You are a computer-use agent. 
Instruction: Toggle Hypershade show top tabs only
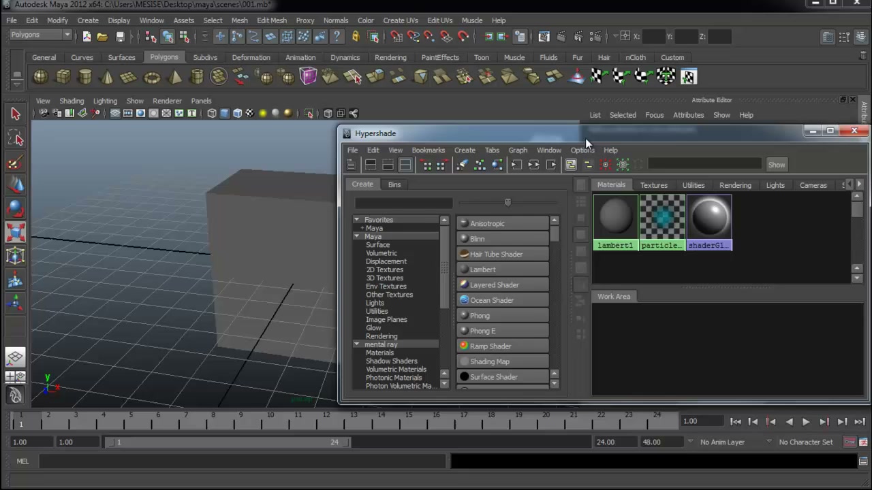pos(371,165)
